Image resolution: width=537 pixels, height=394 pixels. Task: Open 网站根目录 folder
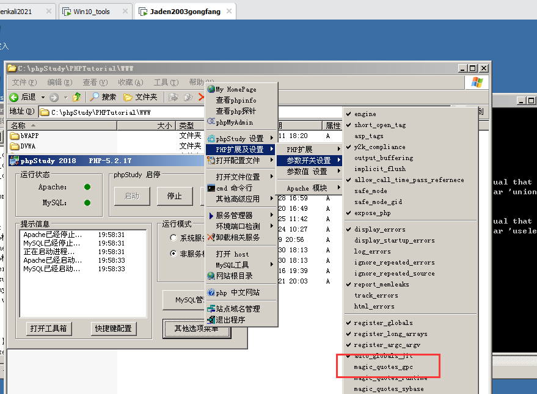(234, 276)
